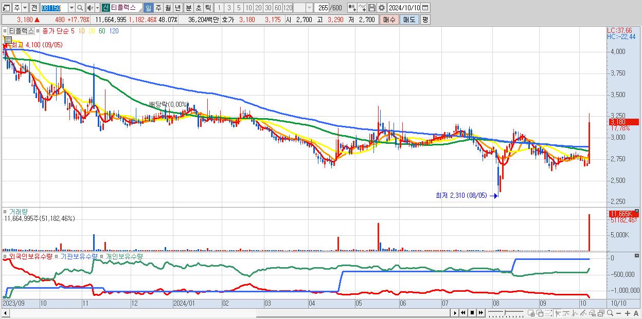
Task: Click the 거래량 volume panel label
Action: click(x=19, y=211)
